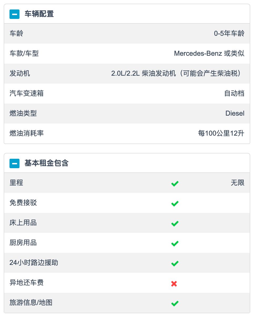Select the 自动档 transmission value

[x=234, y=93]
